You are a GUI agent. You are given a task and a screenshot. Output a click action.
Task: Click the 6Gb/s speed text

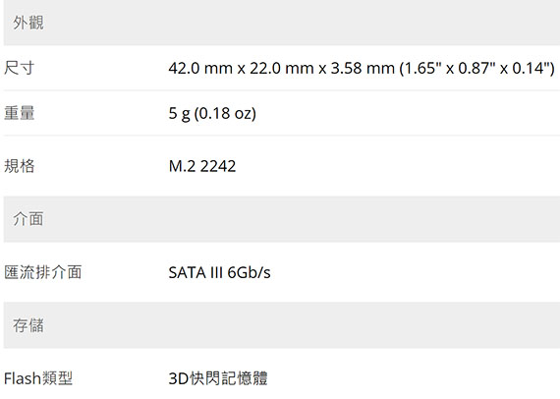(x=249, y=272)
